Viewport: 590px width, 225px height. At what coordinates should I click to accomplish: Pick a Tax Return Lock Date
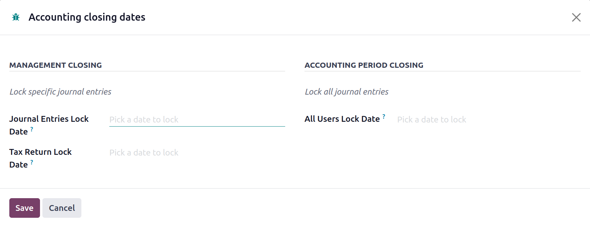(x=197, y=153)
